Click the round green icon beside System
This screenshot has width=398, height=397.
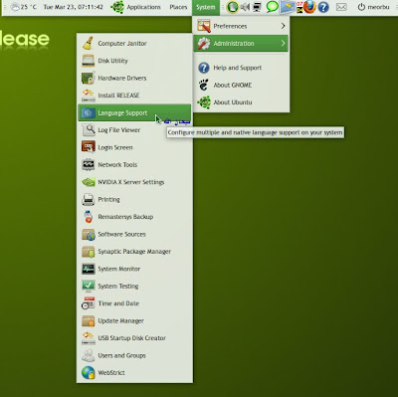(233, 7)
